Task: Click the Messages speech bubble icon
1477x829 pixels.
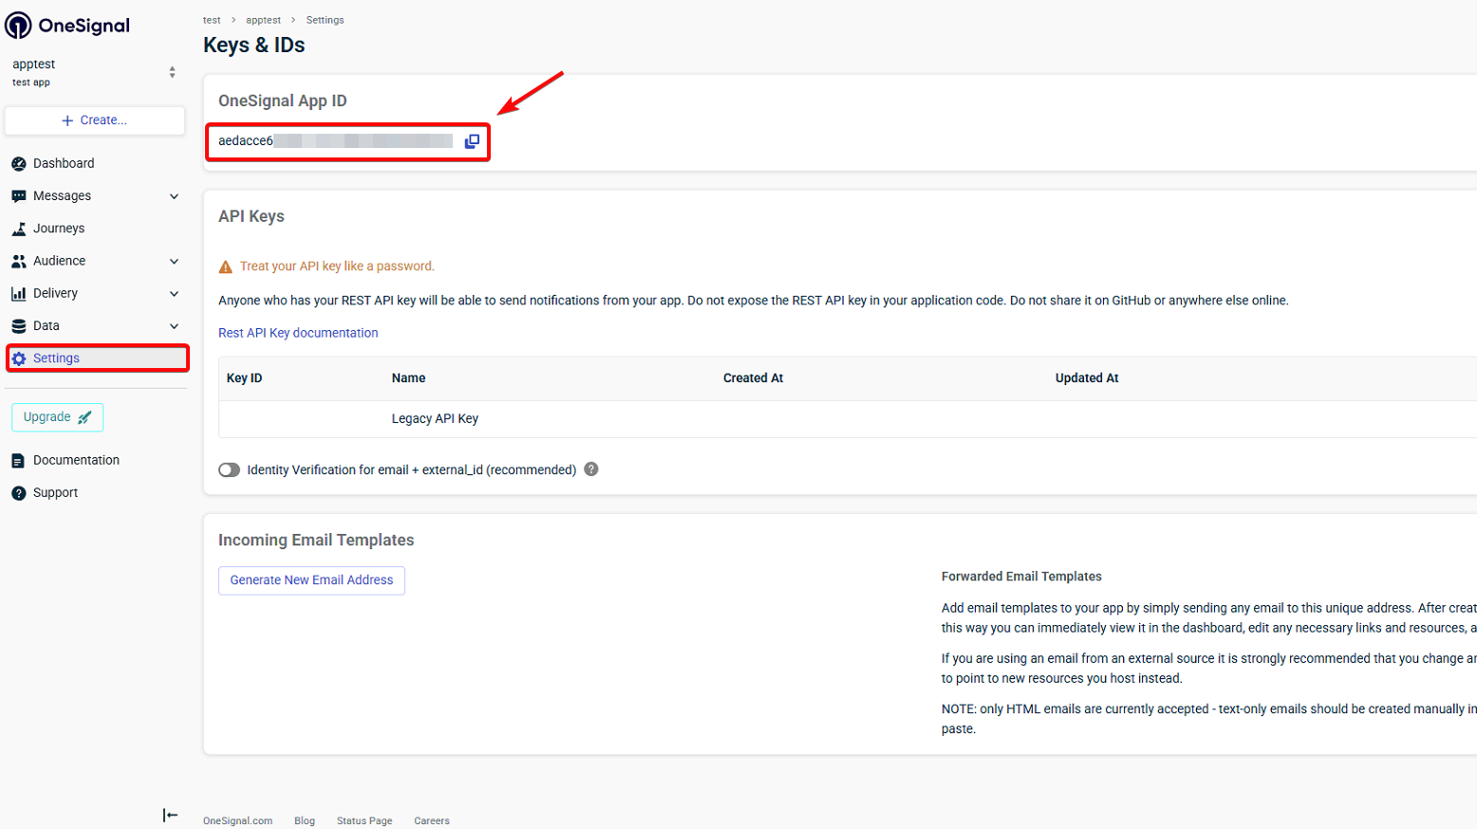Action: [19, 196]
